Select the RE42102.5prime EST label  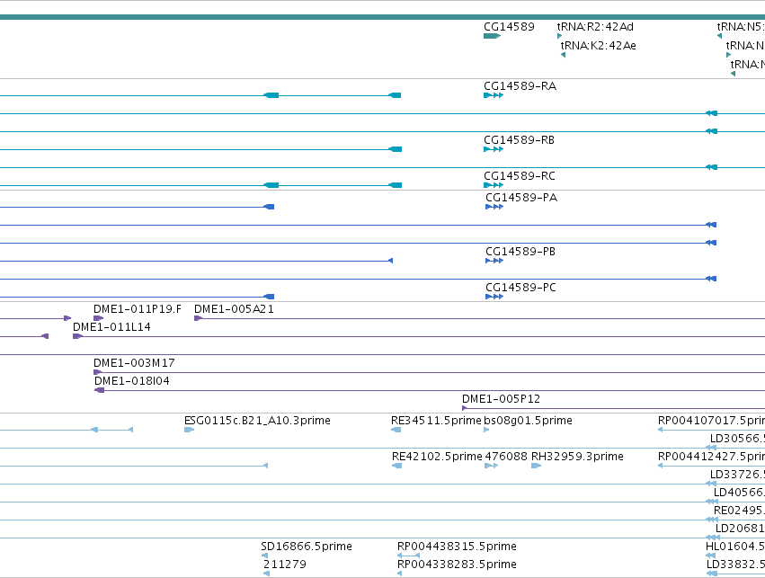point(437,457)
